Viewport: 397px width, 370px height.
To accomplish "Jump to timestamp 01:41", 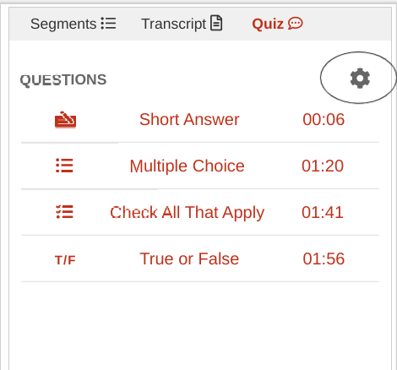I will [x=323, y=212].
